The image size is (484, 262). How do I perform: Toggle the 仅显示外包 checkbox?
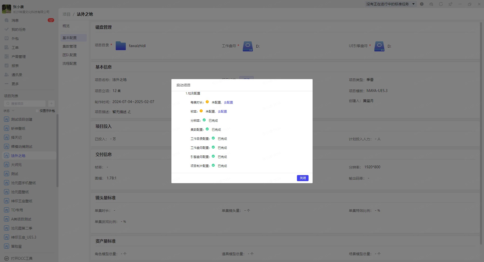coord(37,111)
